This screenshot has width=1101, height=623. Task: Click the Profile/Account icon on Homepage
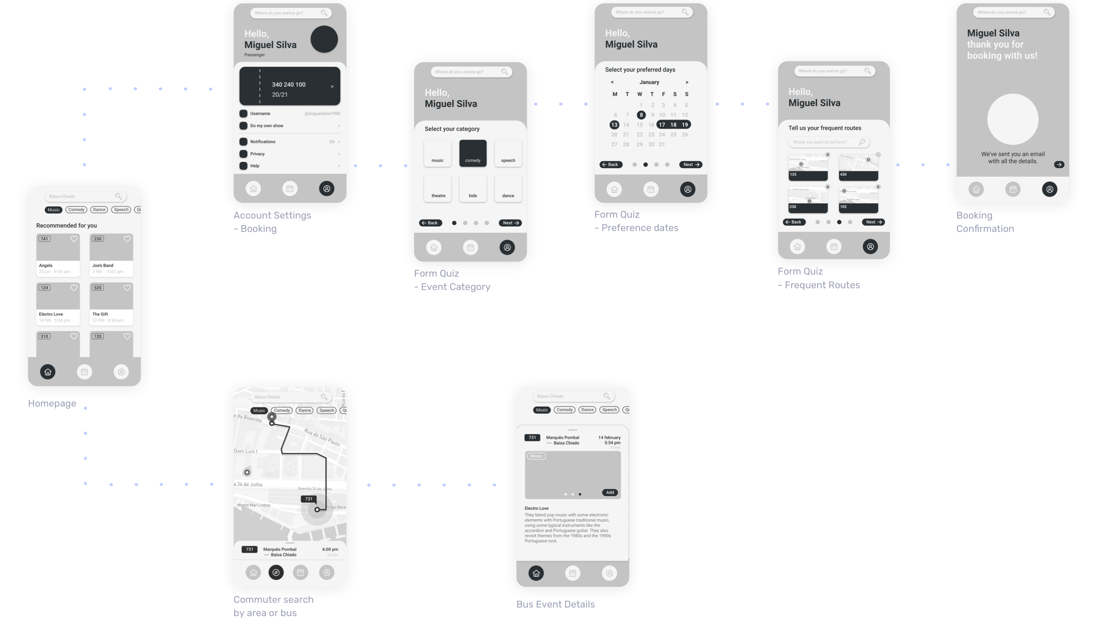pos(120,371)
